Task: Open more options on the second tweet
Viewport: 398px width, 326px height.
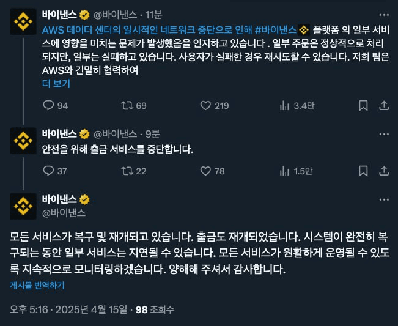Action: [383, 133]
